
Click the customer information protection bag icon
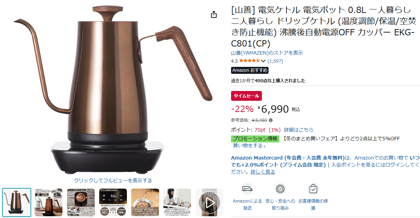coord(313,189)
